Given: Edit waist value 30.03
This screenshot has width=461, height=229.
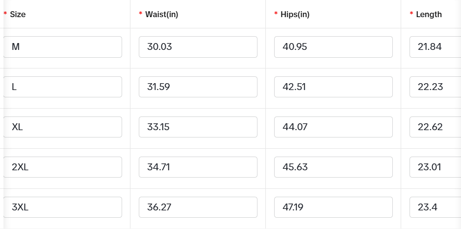Looking at the screenshot, I should pyautogui.click(x=198, y=47).
